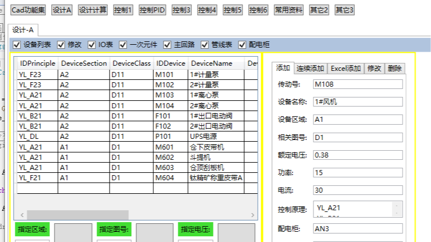This screenshot has width=431, height=242.
Task: Open the 删除 tab
Action: pyautogui.click(x=395, y=69)
